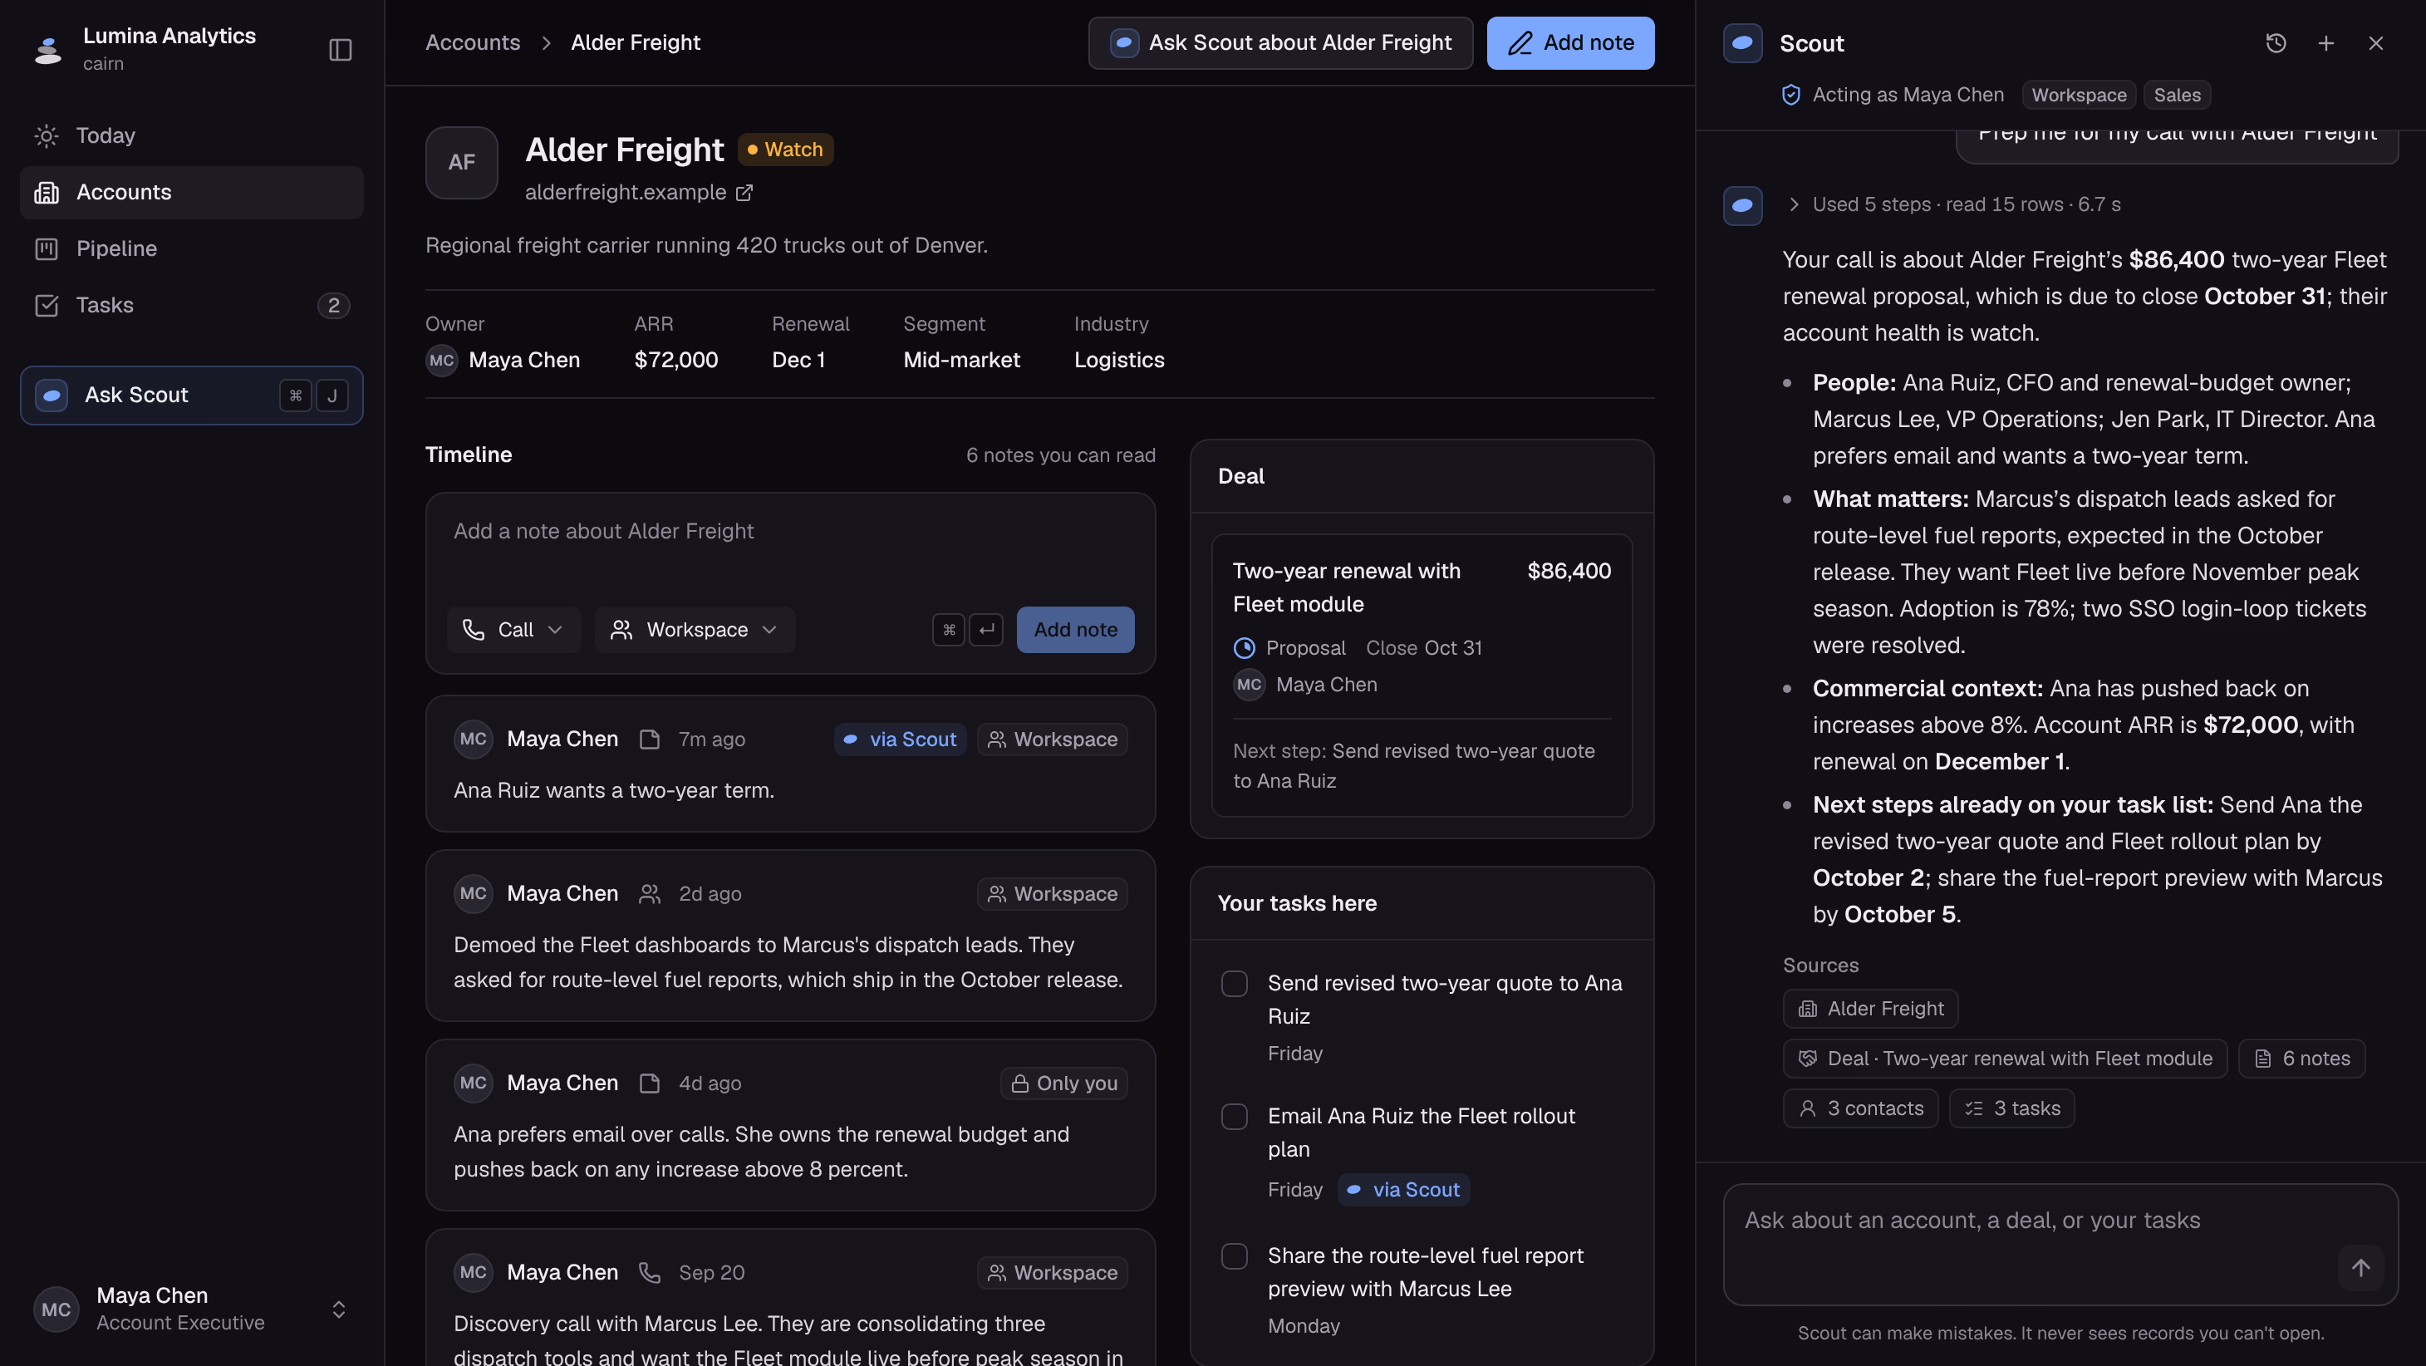Open the Two-year renewal with Fleet module deal
Image resolution: width=2426 pixels, height=1366 pixels.
click(x=1422, y=675)
